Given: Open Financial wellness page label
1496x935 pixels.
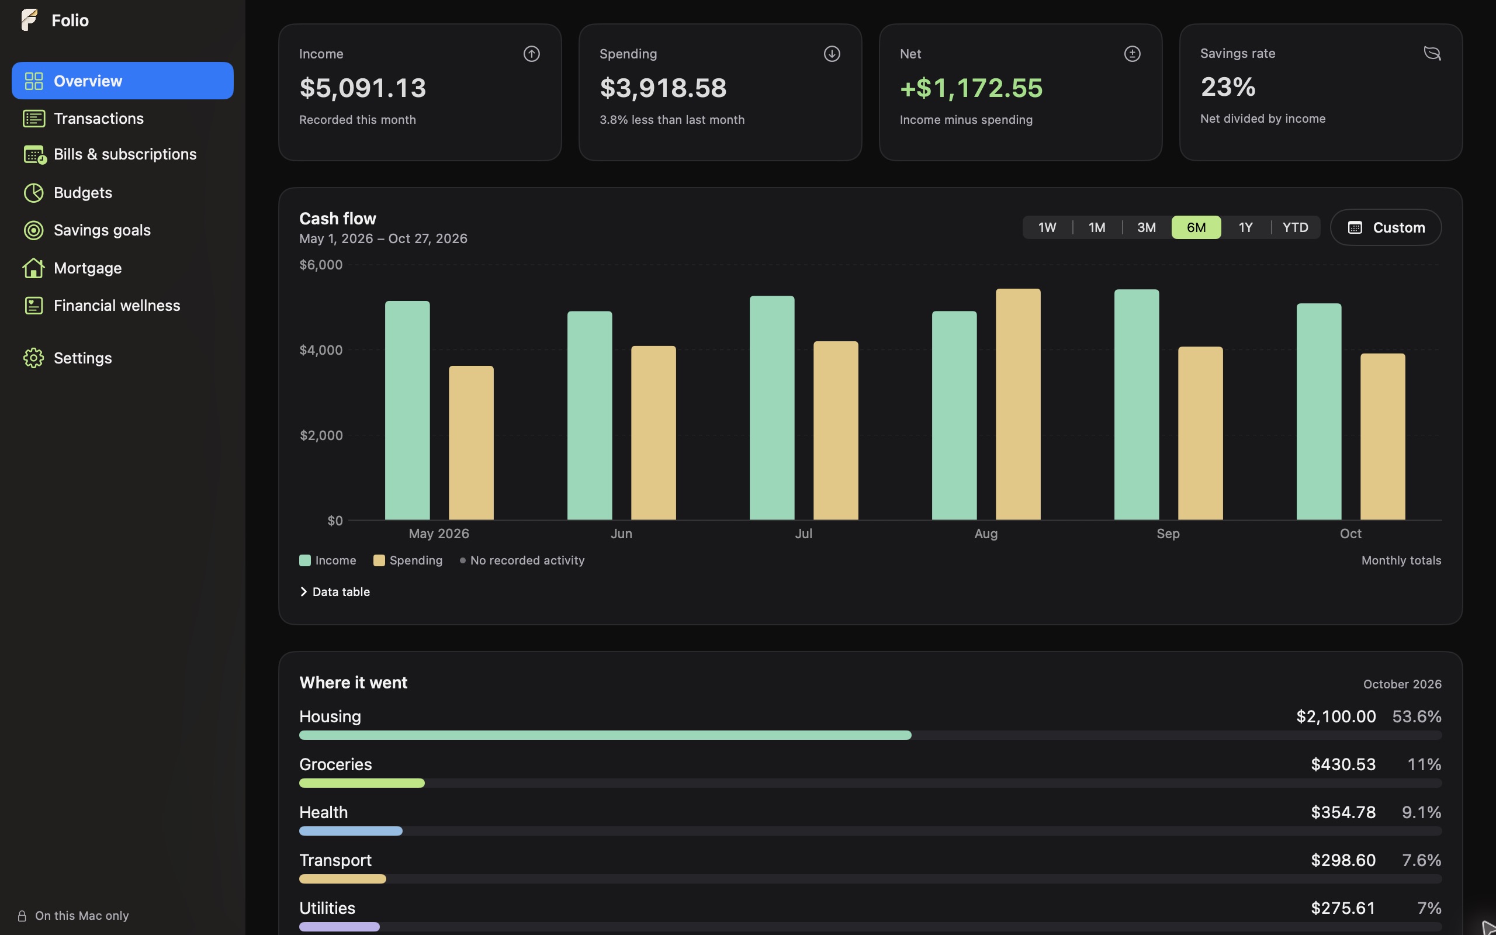Looking at the screenshot, I should pos(117,306).
